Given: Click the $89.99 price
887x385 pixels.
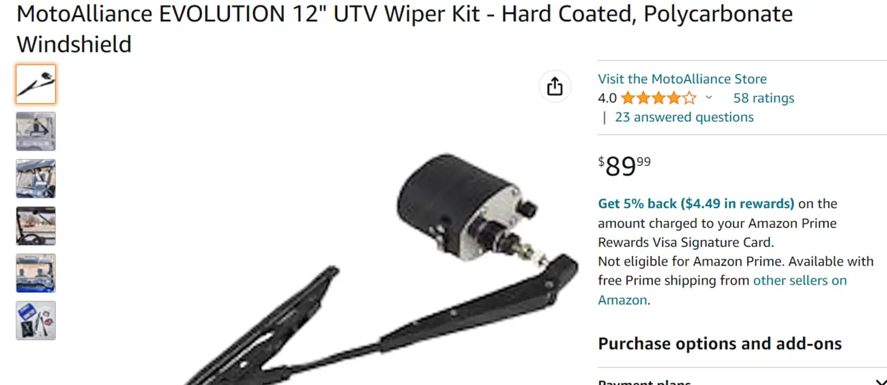Looking at the screenshot, I should coord(624,166).
